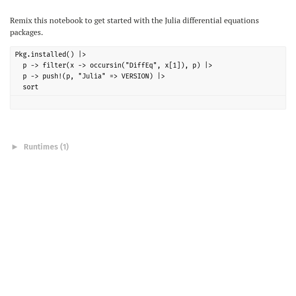The image size is (296, 296).
Task: Click the "Julia" string literal
Action: [x=92, y=76]
